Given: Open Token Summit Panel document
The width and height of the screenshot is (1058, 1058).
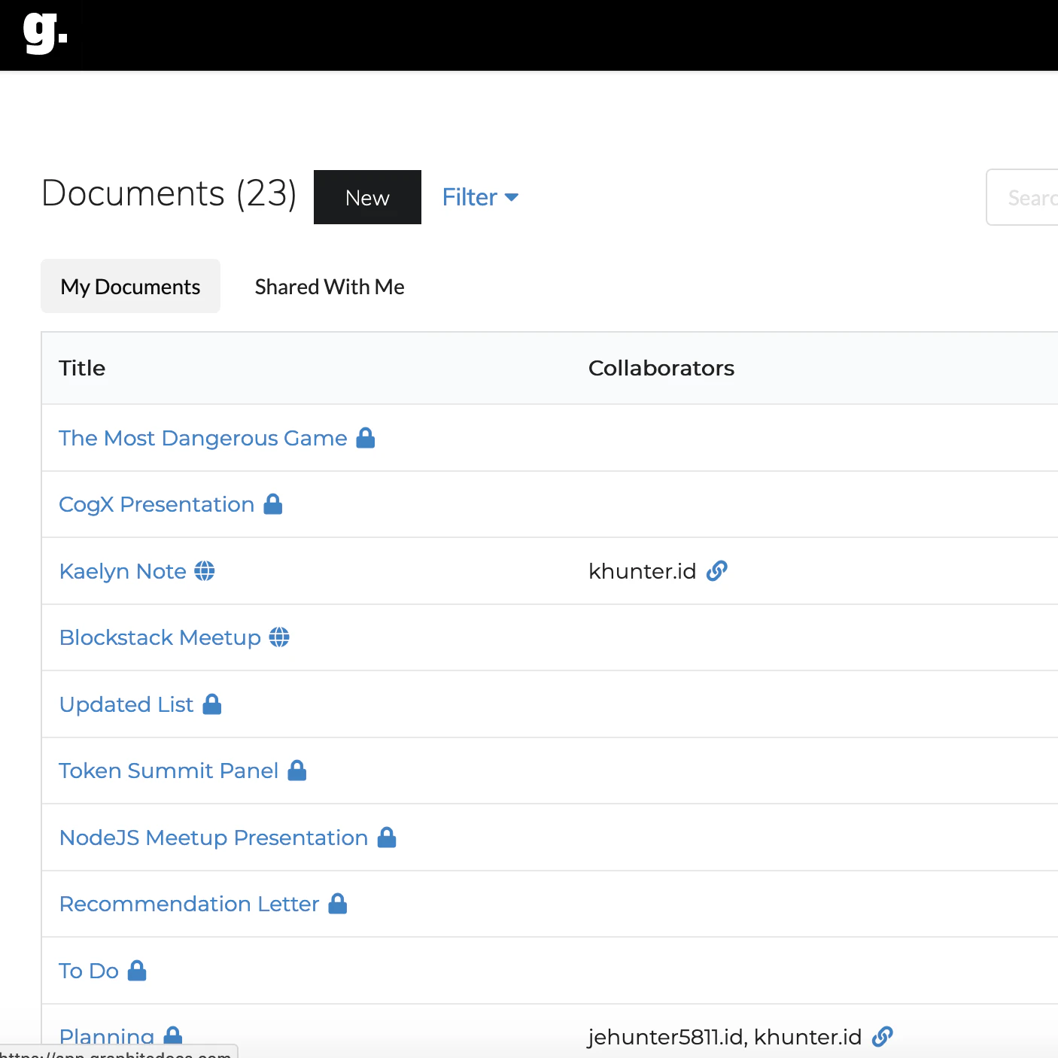Looking at the screenshot, I should (169, 771).
